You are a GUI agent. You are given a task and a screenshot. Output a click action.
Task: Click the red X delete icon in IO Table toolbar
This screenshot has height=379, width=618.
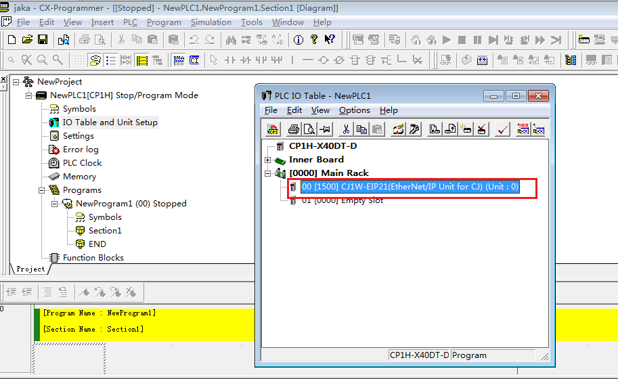click(x=482, y=129)
